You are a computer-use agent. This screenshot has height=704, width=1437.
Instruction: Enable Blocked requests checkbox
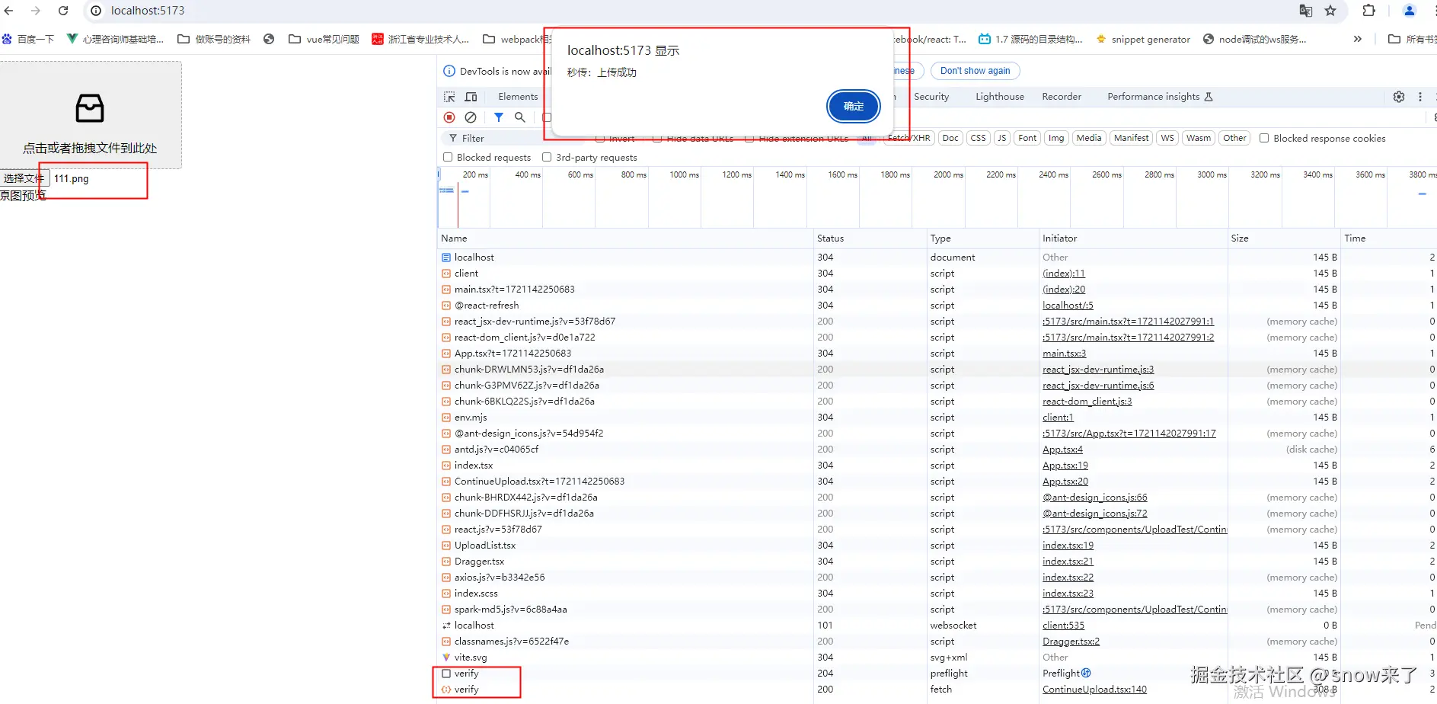[448, 157]
